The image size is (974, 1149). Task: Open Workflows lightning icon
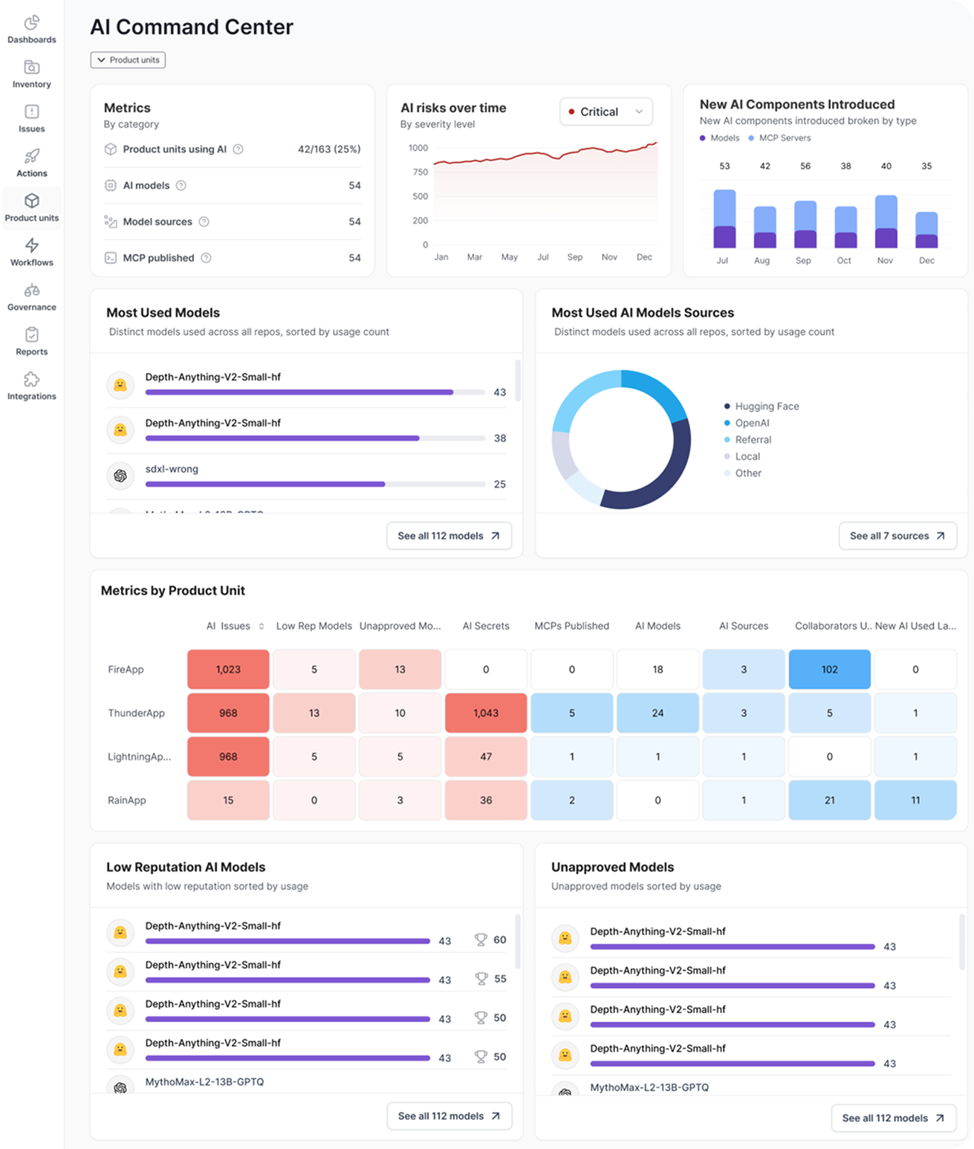click(x=31, y=246)
